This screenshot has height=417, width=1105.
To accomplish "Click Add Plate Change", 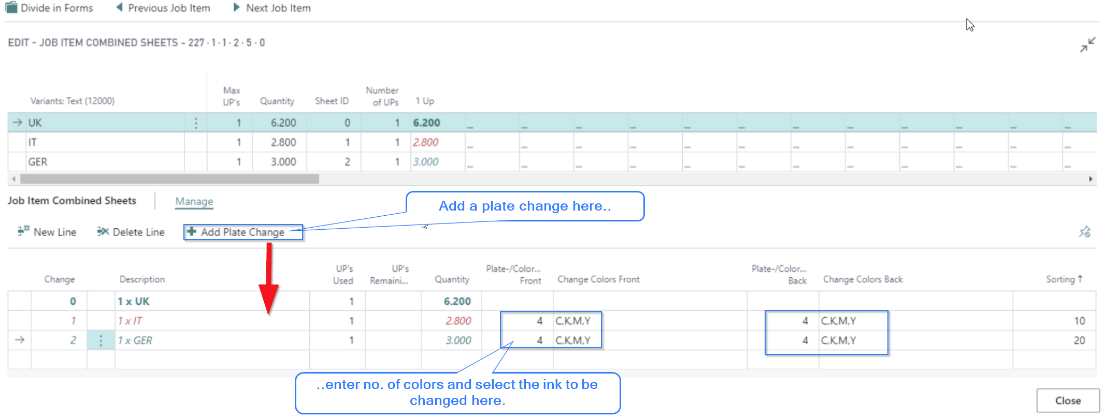I will point(242,232).
